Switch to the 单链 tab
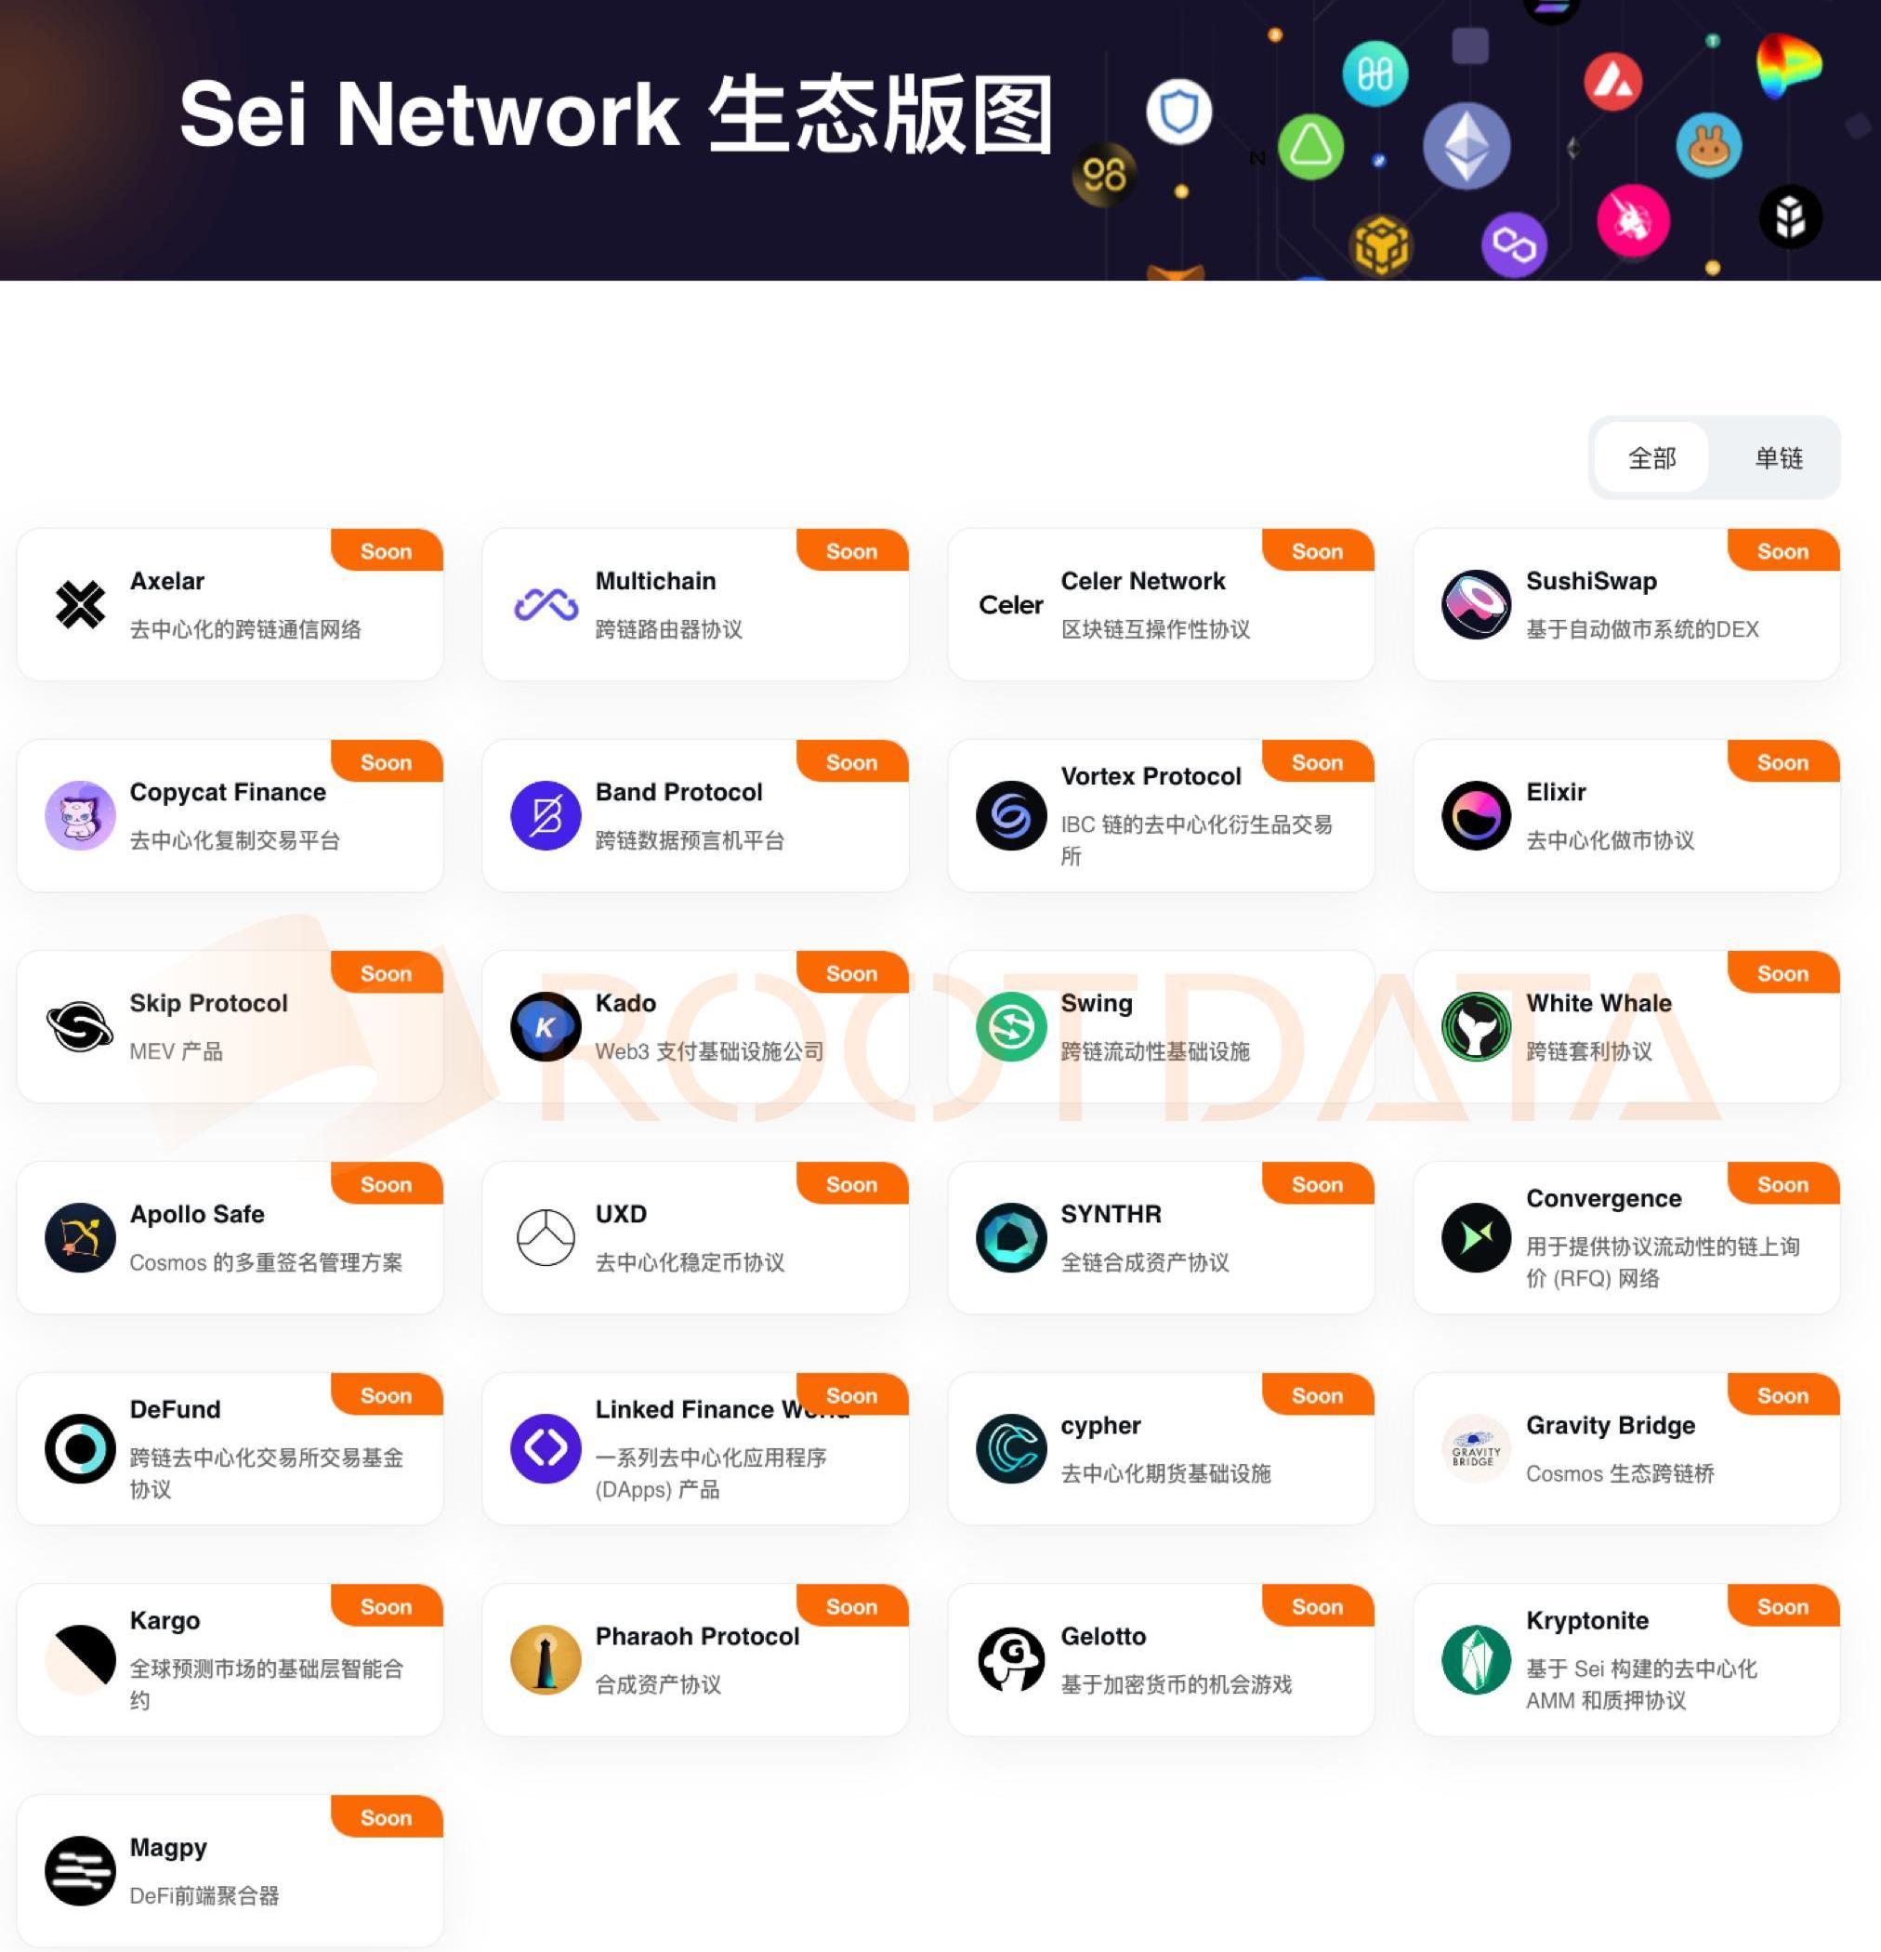Viewport: 1881px width, 1952px height. point(1779,458)
